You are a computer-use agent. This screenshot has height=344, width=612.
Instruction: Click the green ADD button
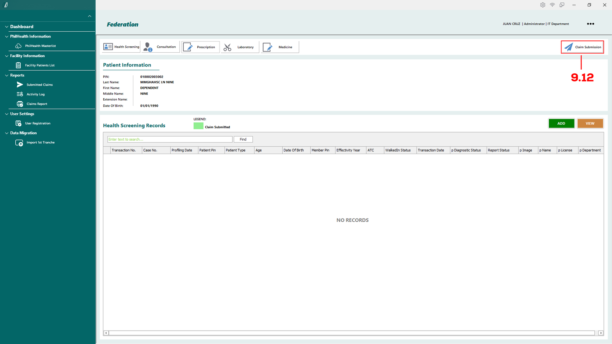[561, 123]
